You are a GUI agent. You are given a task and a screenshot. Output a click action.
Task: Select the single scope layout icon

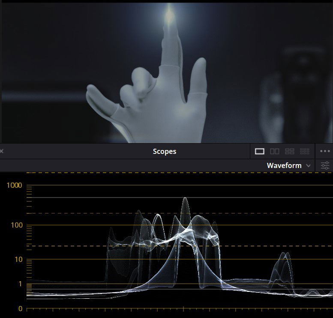pos(259,151)
